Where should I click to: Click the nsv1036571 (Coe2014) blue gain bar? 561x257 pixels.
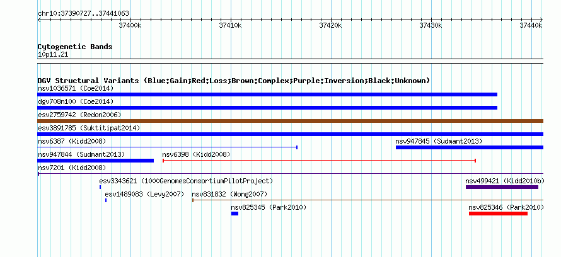tap(267, 94)
